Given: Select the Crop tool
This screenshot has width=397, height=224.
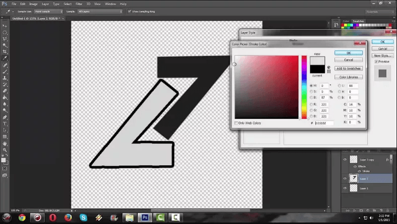Looking at the screenshot, I should coord(4,52).
